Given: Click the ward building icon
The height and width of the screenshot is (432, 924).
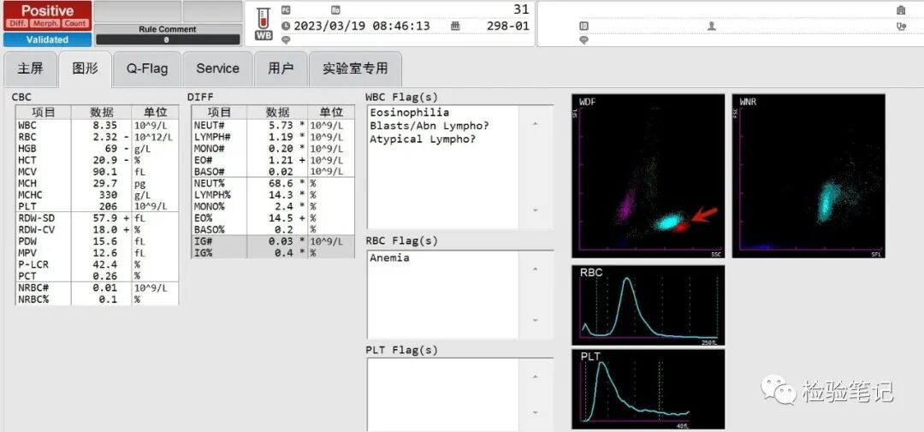Looking at the screenshot, I should click(900, 10).
